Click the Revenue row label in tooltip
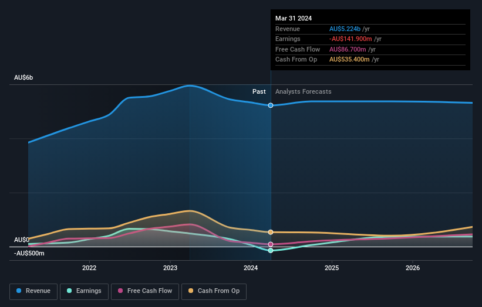Screen dimensions: 482x307 [288, 29]
